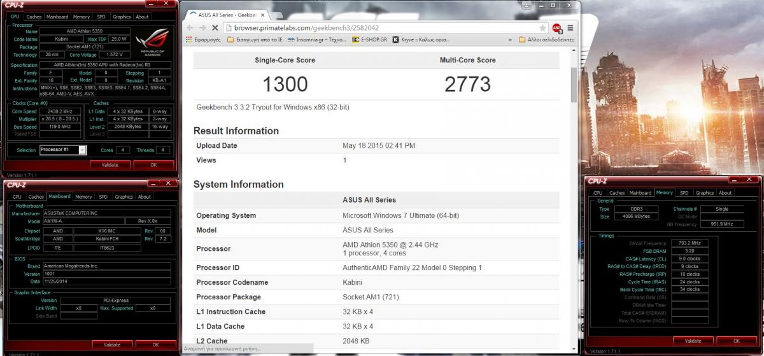Open Caches tab in the CPU window
This screenshot has height=356, width=764.
click(34, 17)
